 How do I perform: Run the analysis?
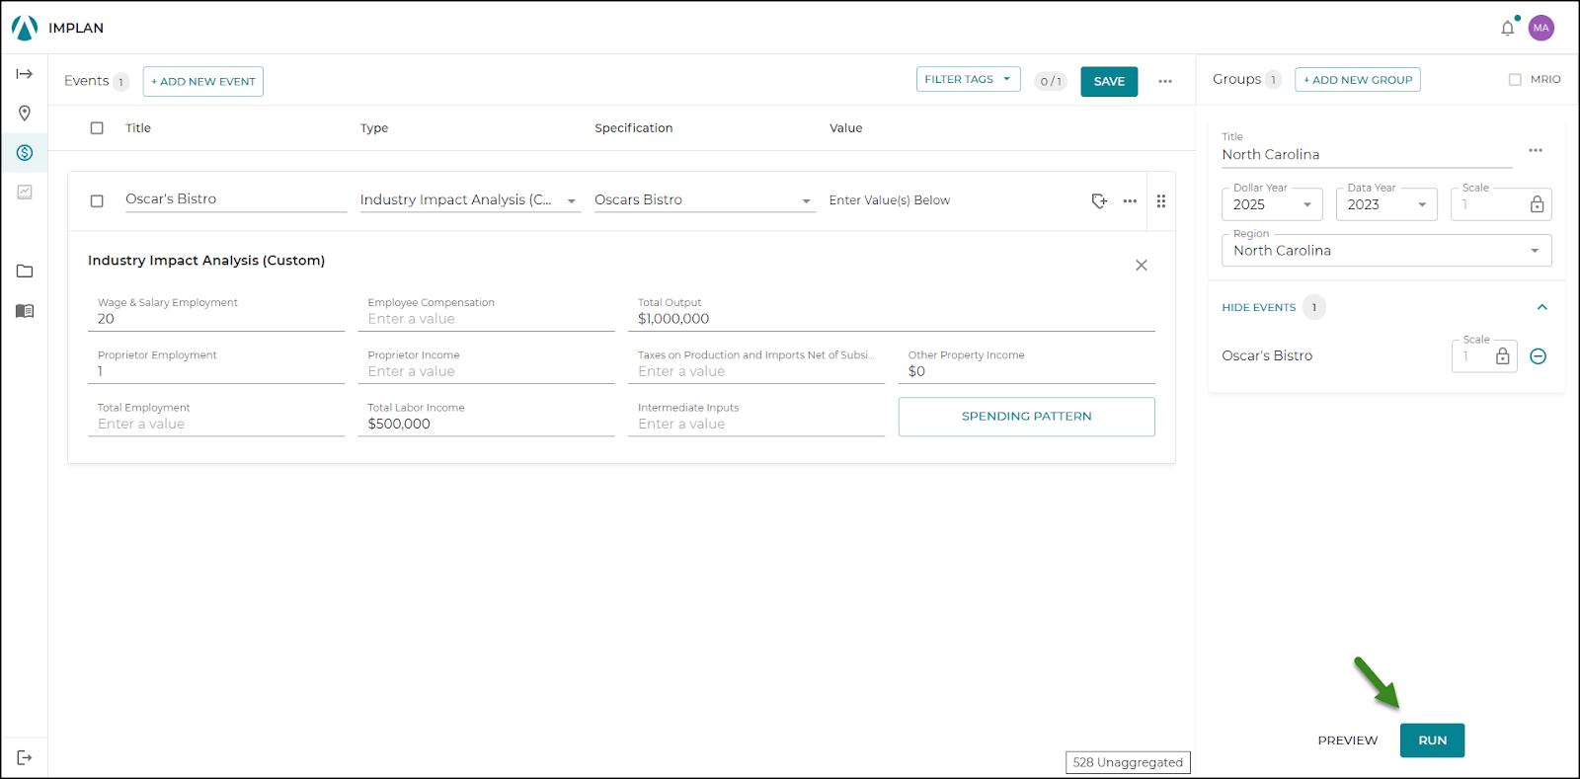click(1432, 740)
